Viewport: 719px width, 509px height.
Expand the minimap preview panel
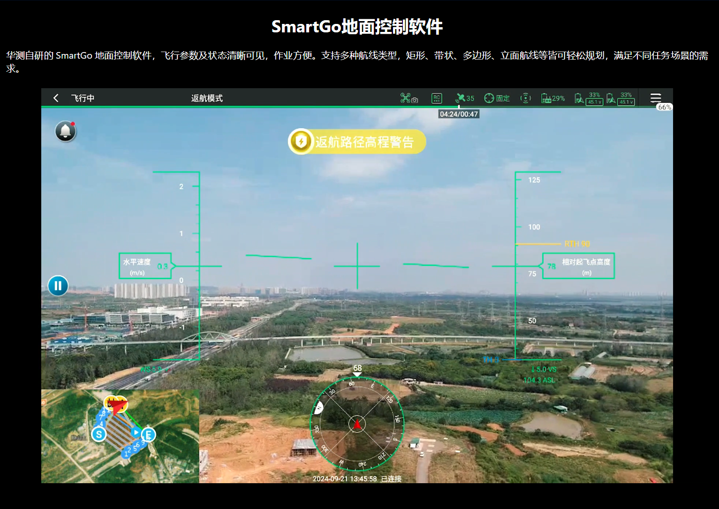(120, 435)
